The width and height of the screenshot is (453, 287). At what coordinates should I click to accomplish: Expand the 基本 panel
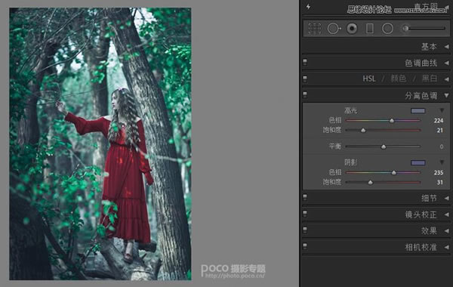(x=447, y=47)
